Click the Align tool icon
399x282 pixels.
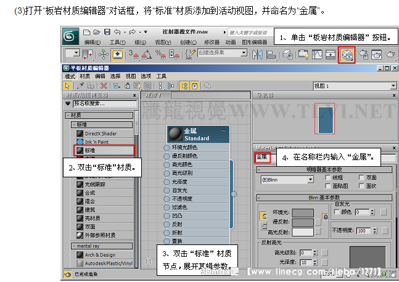coord(271,55)
